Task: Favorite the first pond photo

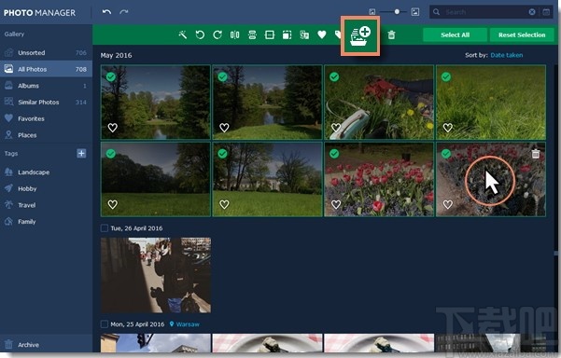Action: [113, 128]
